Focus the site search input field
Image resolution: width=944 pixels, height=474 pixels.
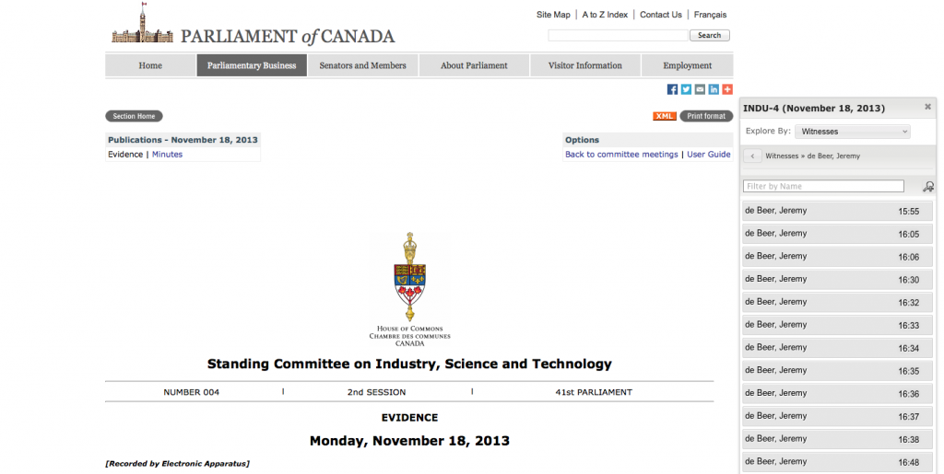tap(618, 36)
